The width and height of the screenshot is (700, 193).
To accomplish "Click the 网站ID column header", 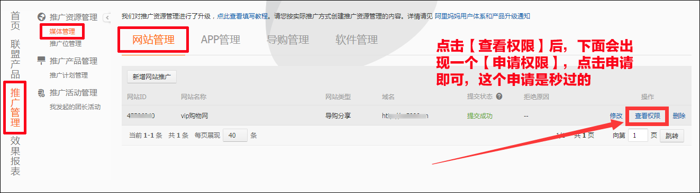I will [x=137, y=97].
